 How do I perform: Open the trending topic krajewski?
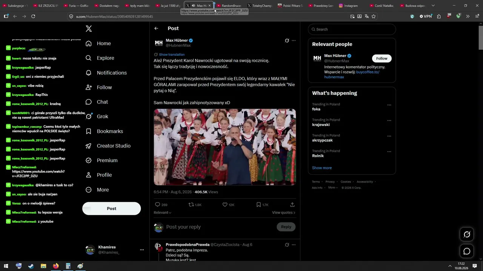pos(321,125)
